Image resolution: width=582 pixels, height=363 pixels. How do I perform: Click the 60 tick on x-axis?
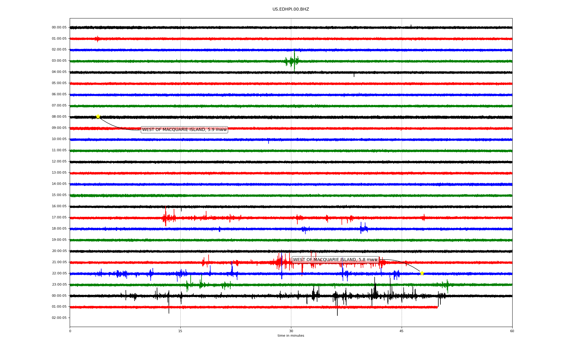pos(512,331)
